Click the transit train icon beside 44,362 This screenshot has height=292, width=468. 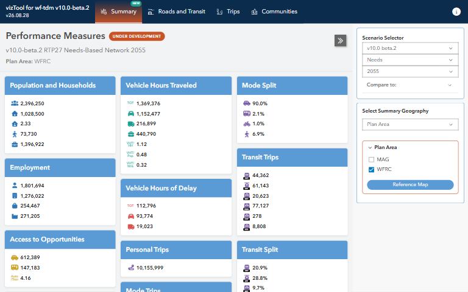click(247, 175)
